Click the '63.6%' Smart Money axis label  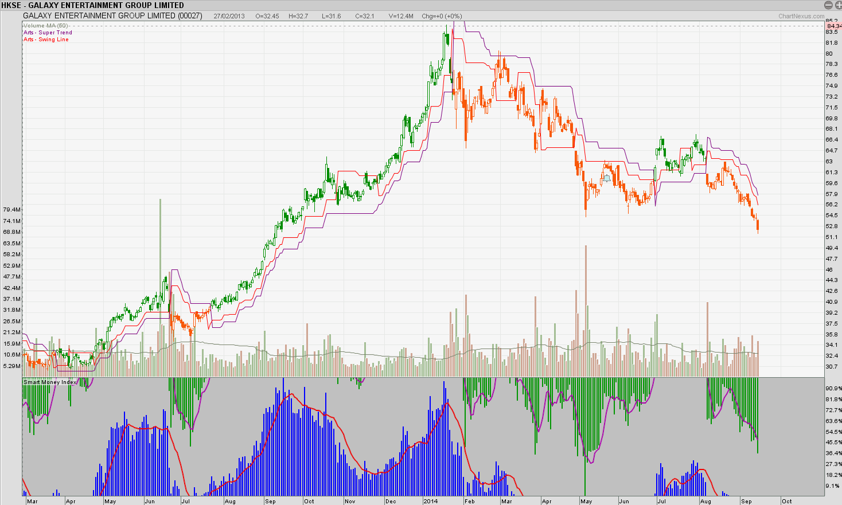(833, 421)
